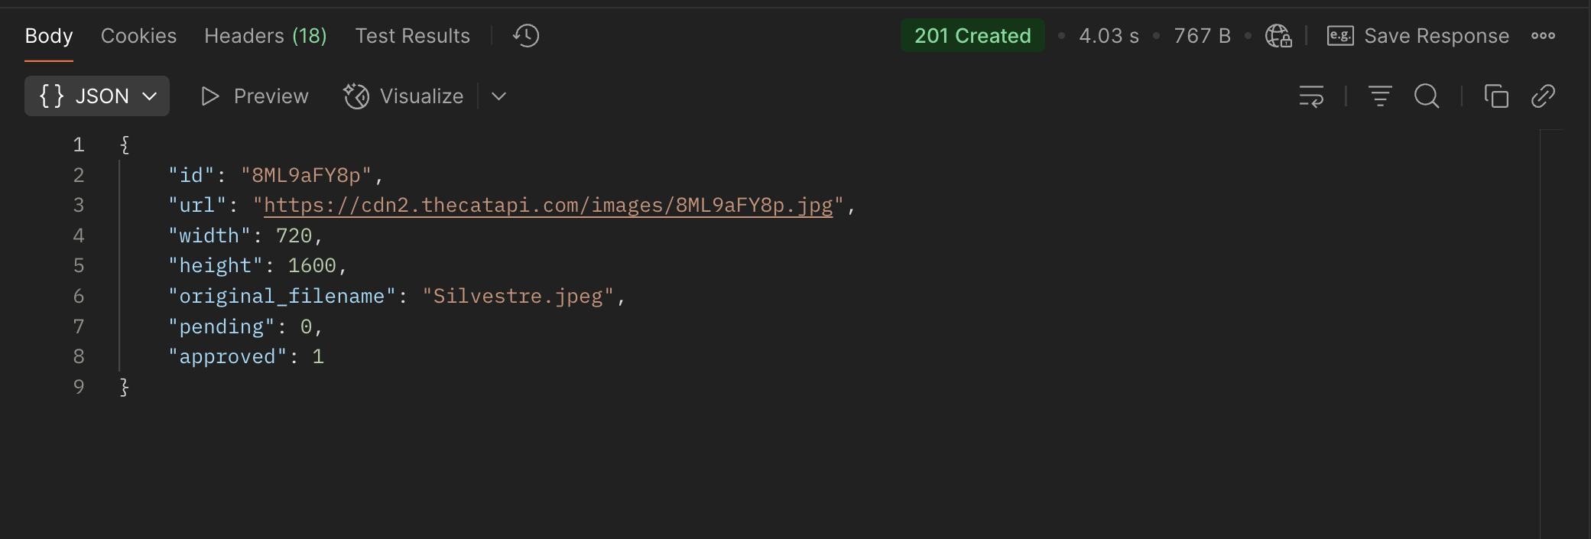Image resolution: width=1591 pixels, height=539 pixels.
Task: Toggle word wrap for response lines
Action: 1311,96
